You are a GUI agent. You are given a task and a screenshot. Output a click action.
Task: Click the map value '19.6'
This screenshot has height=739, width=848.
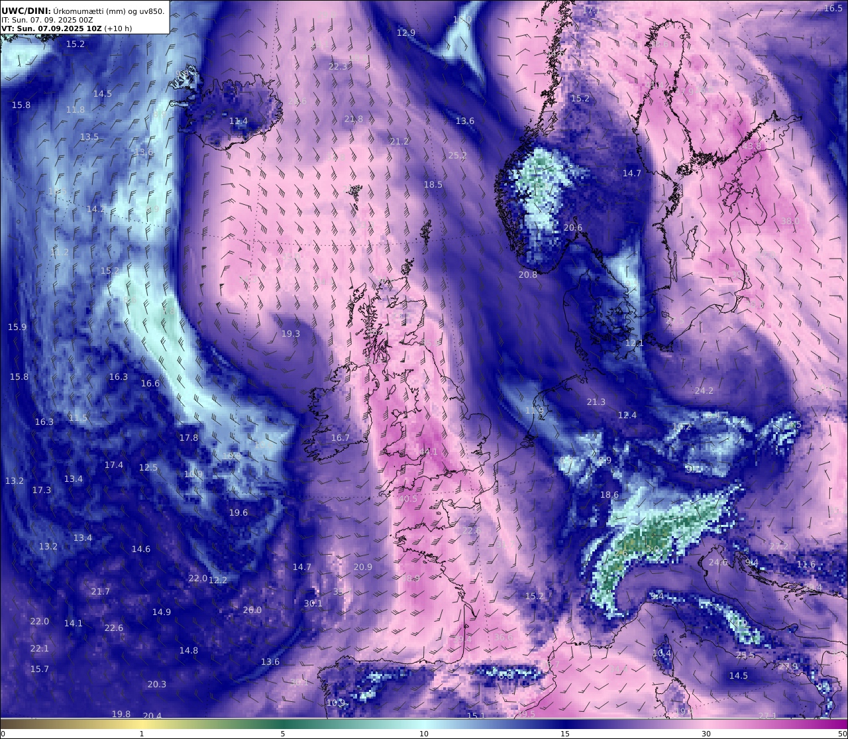(238, 512)
